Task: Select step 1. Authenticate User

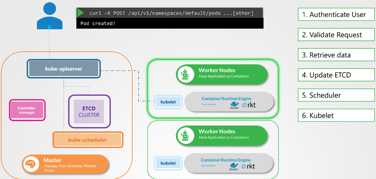Action: (336, 15)
